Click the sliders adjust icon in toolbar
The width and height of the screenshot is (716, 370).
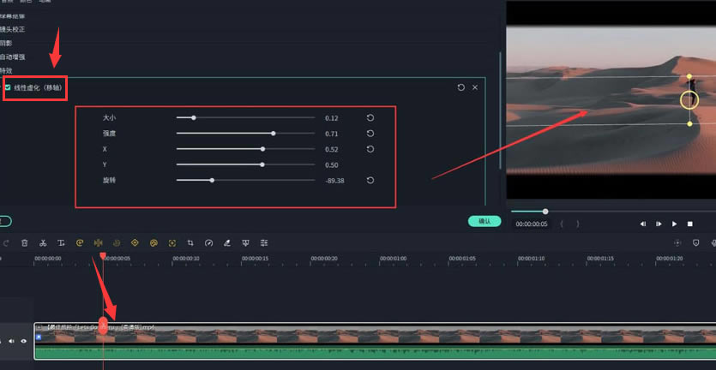coord(264,243)
